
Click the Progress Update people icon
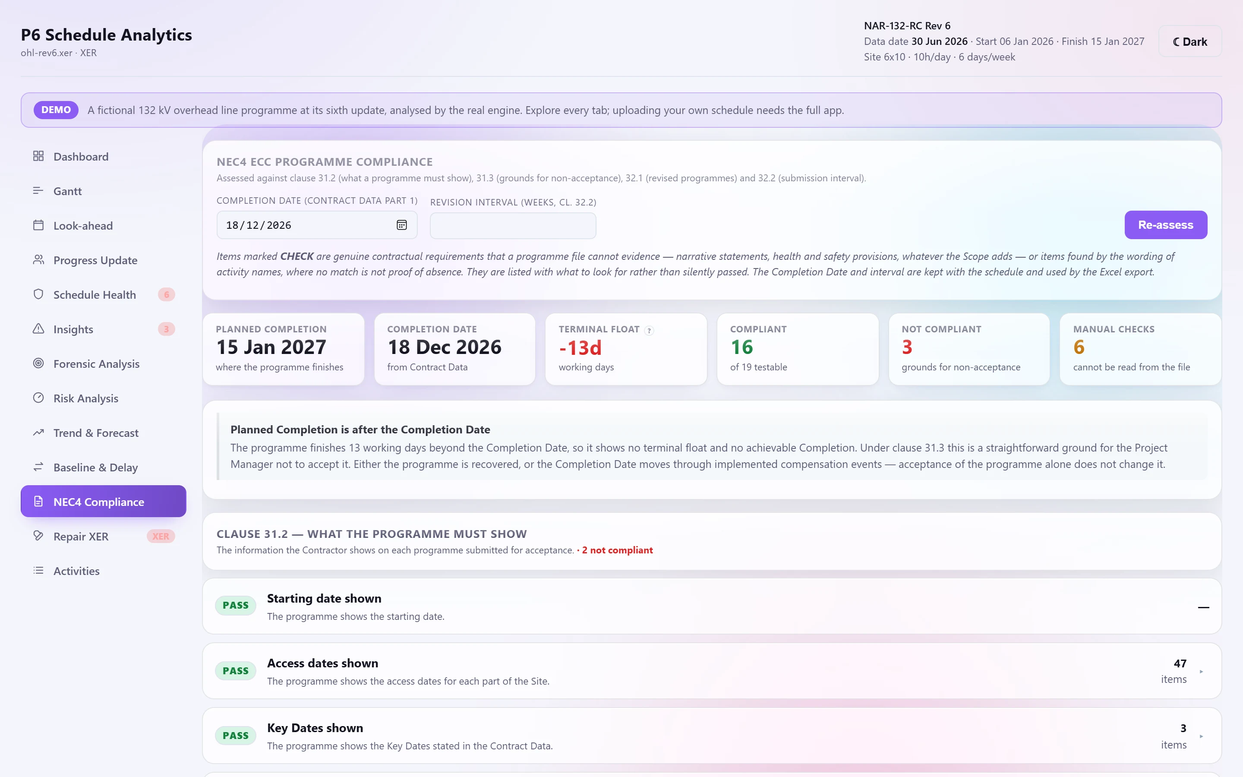pos(38,259)
